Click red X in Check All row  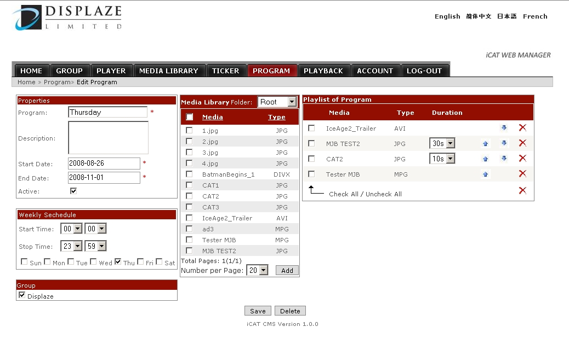click(x=522, y=190)
